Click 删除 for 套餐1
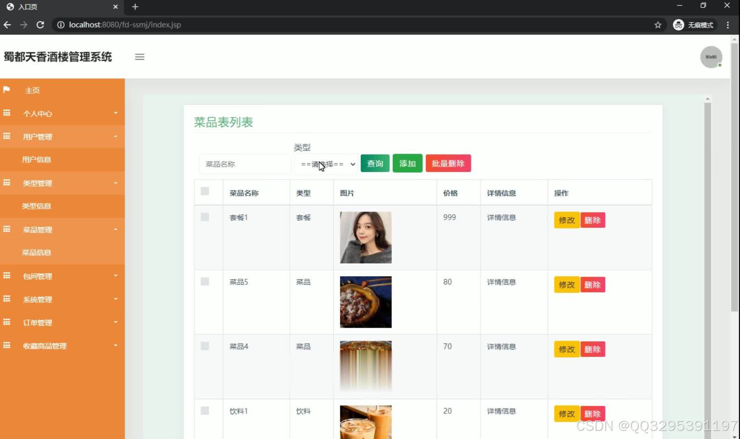The height and width of the screenshot is (439, 740). 592,220
